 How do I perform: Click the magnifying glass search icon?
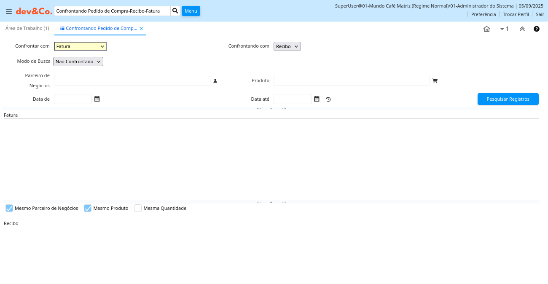pyautogui.click(x=175, y=11)
